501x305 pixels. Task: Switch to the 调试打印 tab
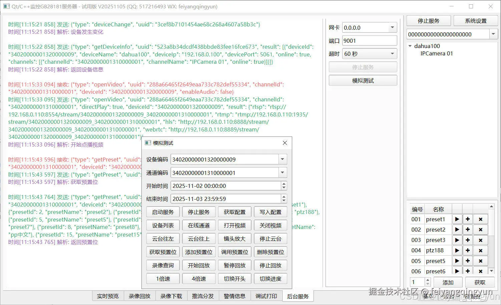tap(266, 296)
